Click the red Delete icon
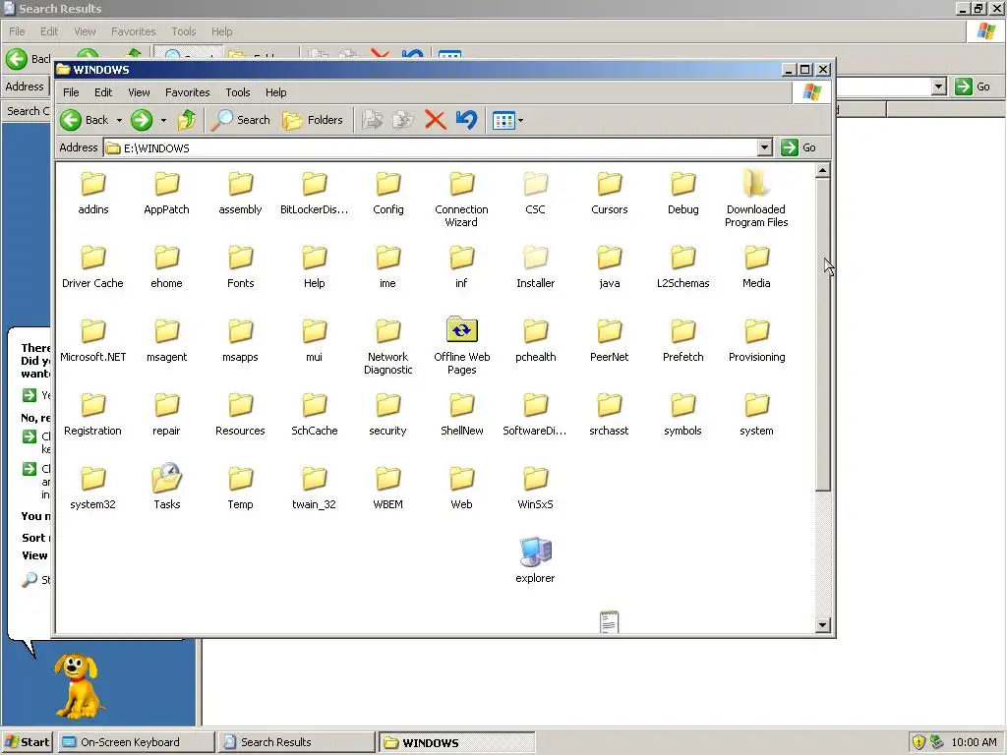The image size is (1007, 755). point(436,120)
